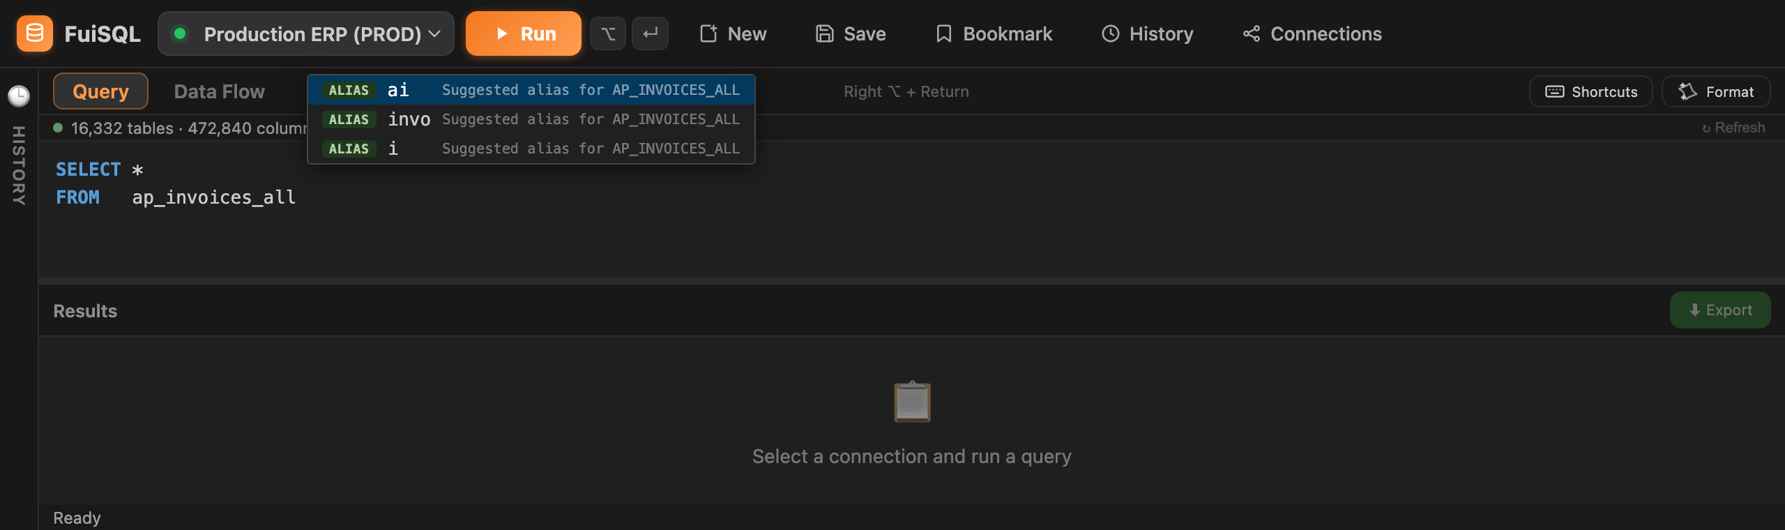Click the download arrow in Export
Viewport: 1785px width, 530px height.
[x=1694, y=310]
